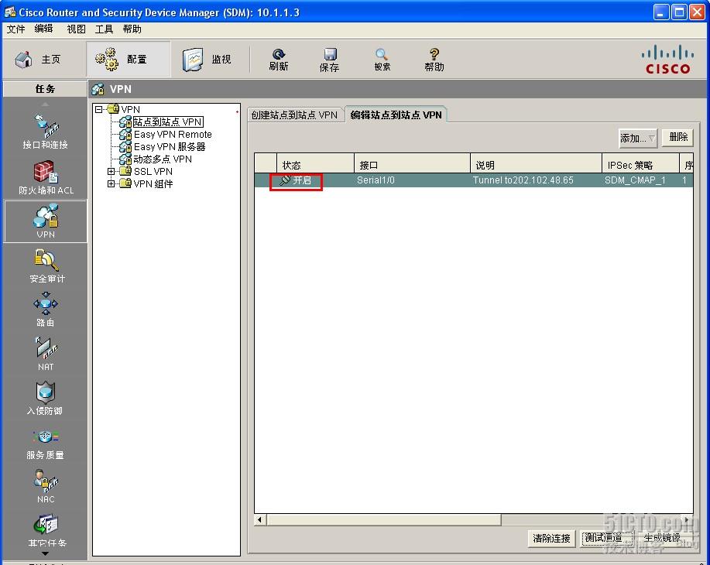Click the connection status icon beside 开启
Screen dimensions: 710x565
click(x=285, y=180)
